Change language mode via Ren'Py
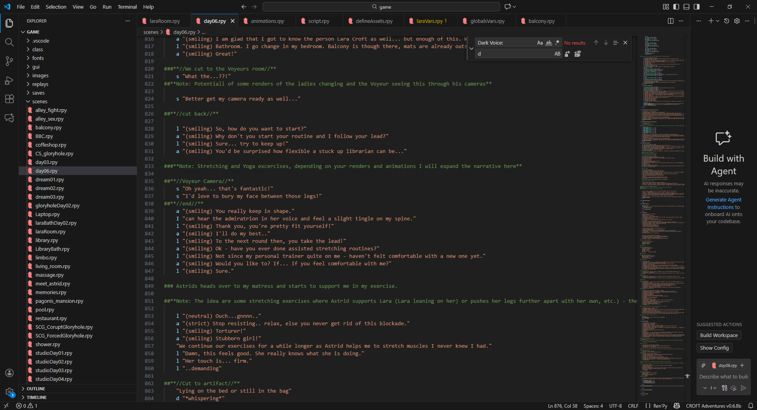This screenshot has width=757, height=410. [x=660, y=406]
